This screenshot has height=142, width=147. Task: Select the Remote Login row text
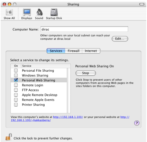tap(33, 85)
